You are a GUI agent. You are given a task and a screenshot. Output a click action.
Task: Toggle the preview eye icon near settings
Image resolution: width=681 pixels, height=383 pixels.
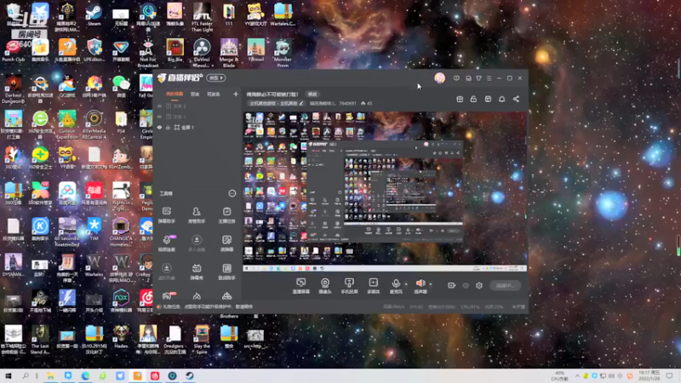pos(466,285)
